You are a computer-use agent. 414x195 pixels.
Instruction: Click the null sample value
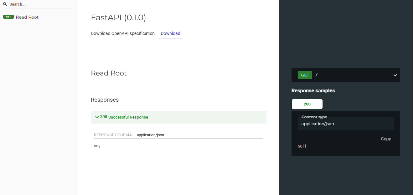tap(302, 146)
